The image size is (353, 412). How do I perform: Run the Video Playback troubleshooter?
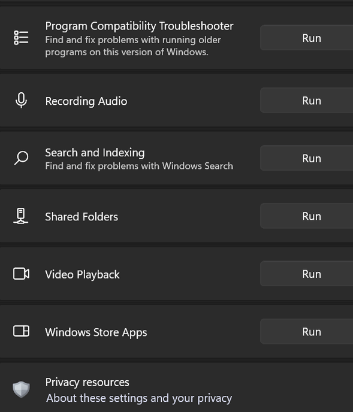pos(306,274)
